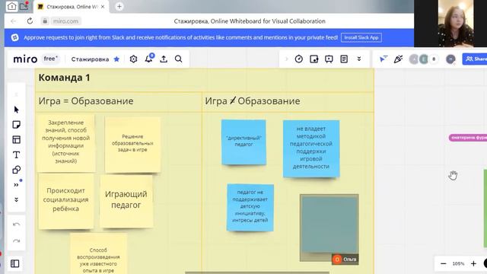Open the notes panel icon

pos(344,59)
